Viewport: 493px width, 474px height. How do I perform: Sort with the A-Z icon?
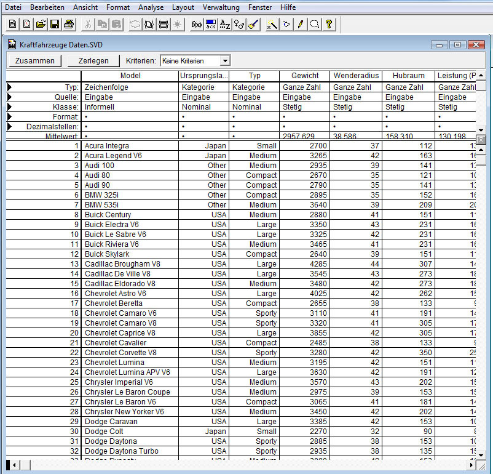[x=225, y=24]
